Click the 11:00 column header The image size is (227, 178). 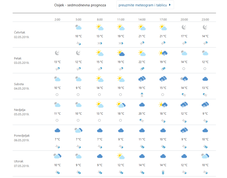(121, 19)
